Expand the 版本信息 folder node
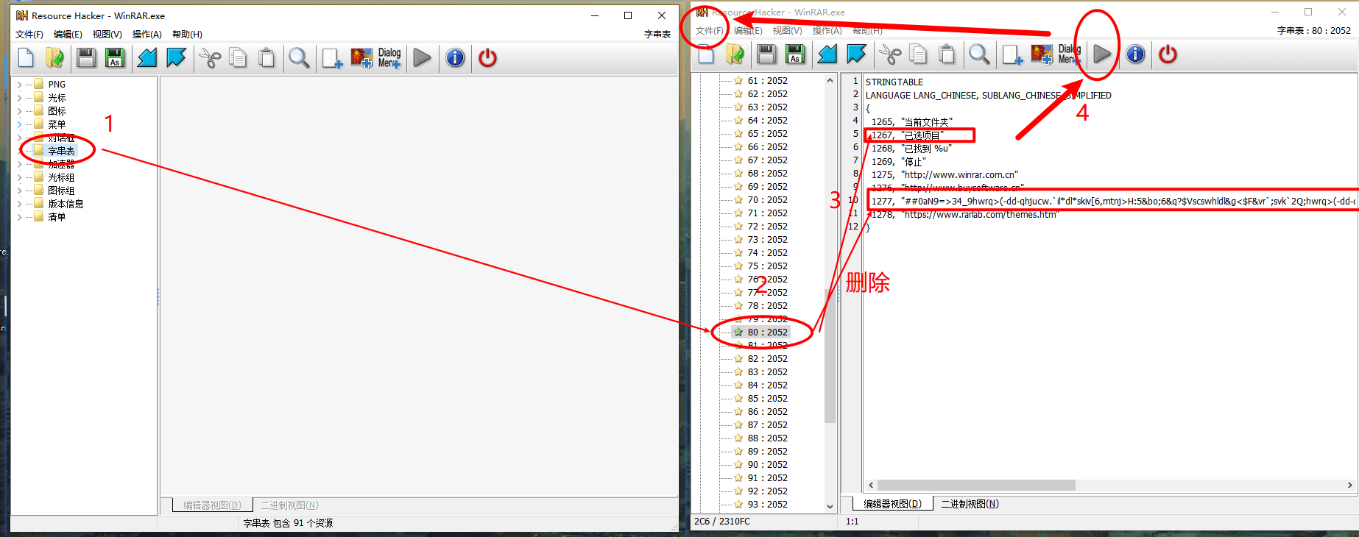 click(x=19, y=204)
